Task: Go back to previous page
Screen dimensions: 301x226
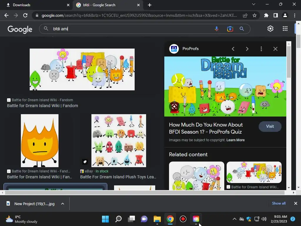Action: pyautogui.click(x=6, y=15)
